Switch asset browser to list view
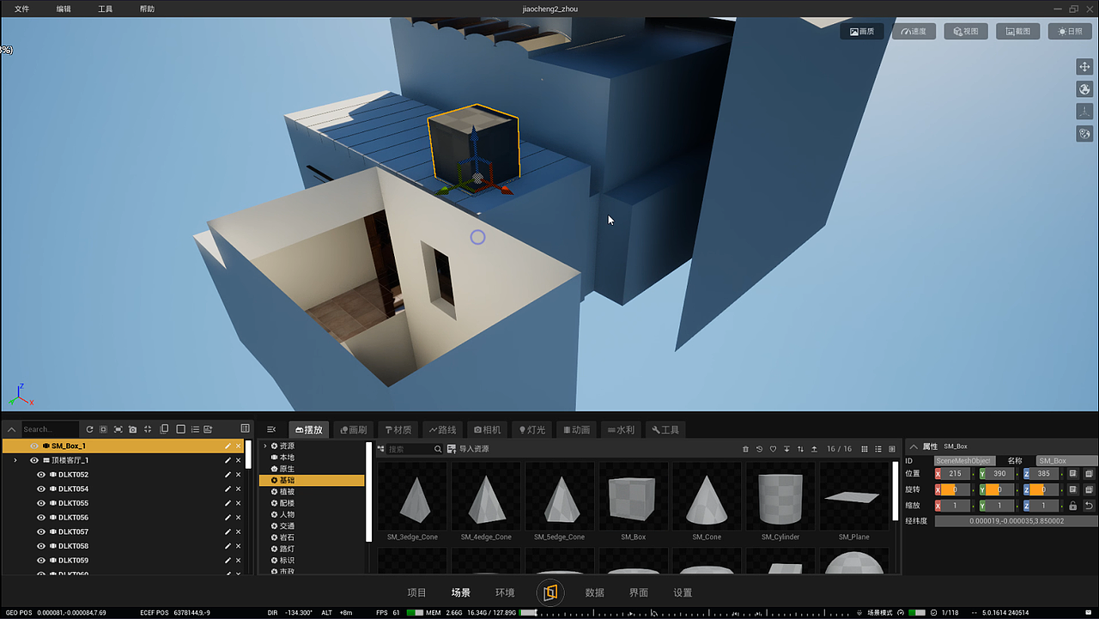1099x619 pixels. pyautogui.click(x=877, y=449)
